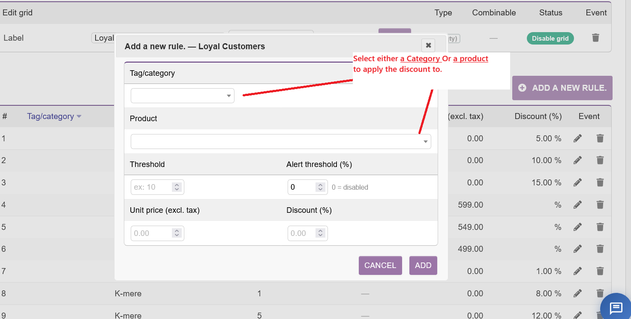Click the Event column header in rules table

point(589,116)
